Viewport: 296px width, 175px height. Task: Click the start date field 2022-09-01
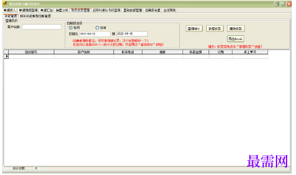tap(95, 34)
